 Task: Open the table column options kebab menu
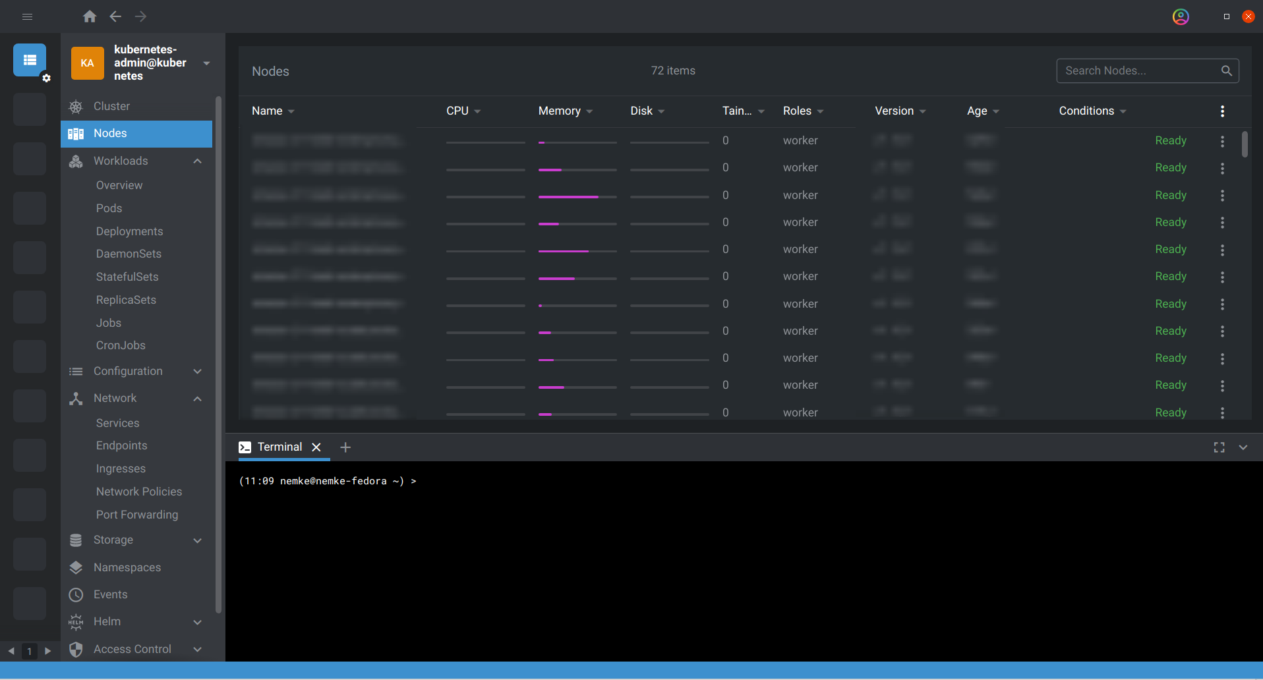pyautogui.click(x=1222, y=111)
